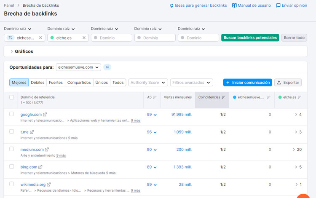Open external link icon next to medium.com

coord(47,150)
